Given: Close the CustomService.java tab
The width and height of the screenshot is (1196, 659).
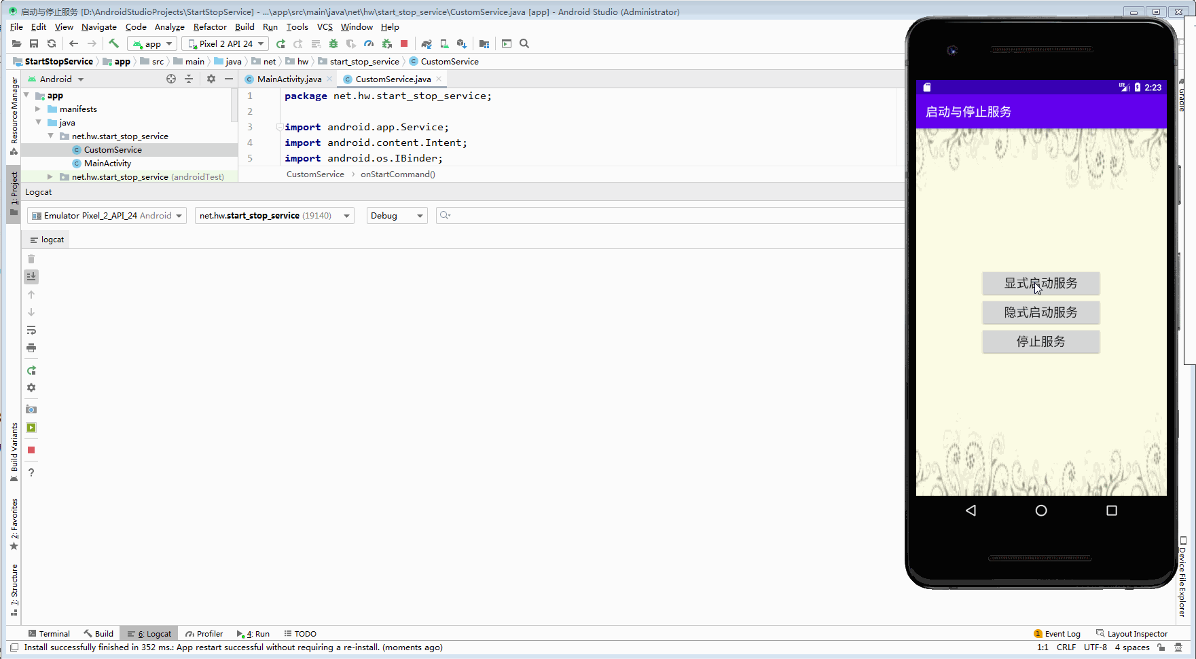Looking at the screenshot, I should 439,79.
